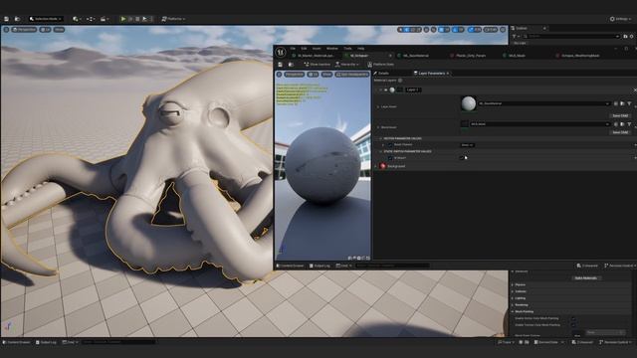Viewport: 637px width, 358px height.
Task: Toggle visibility eye for Layer 1
Action: (386, 90)
